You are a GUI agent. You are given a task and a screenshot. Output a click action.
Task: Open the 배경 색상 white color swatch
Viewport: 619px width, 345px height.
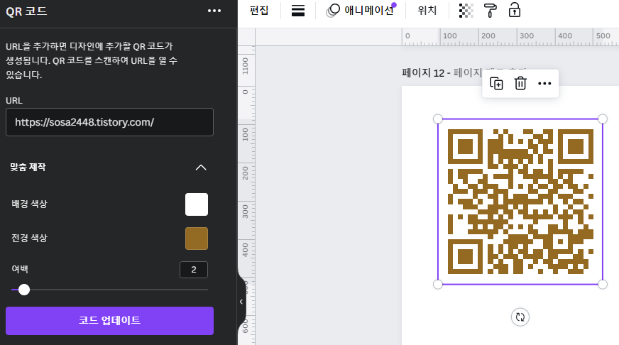(x=197, y=204)
